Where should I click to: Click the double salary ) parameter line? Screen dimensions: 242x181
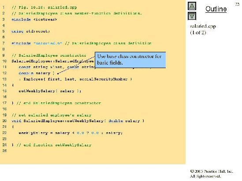point(37,73)
